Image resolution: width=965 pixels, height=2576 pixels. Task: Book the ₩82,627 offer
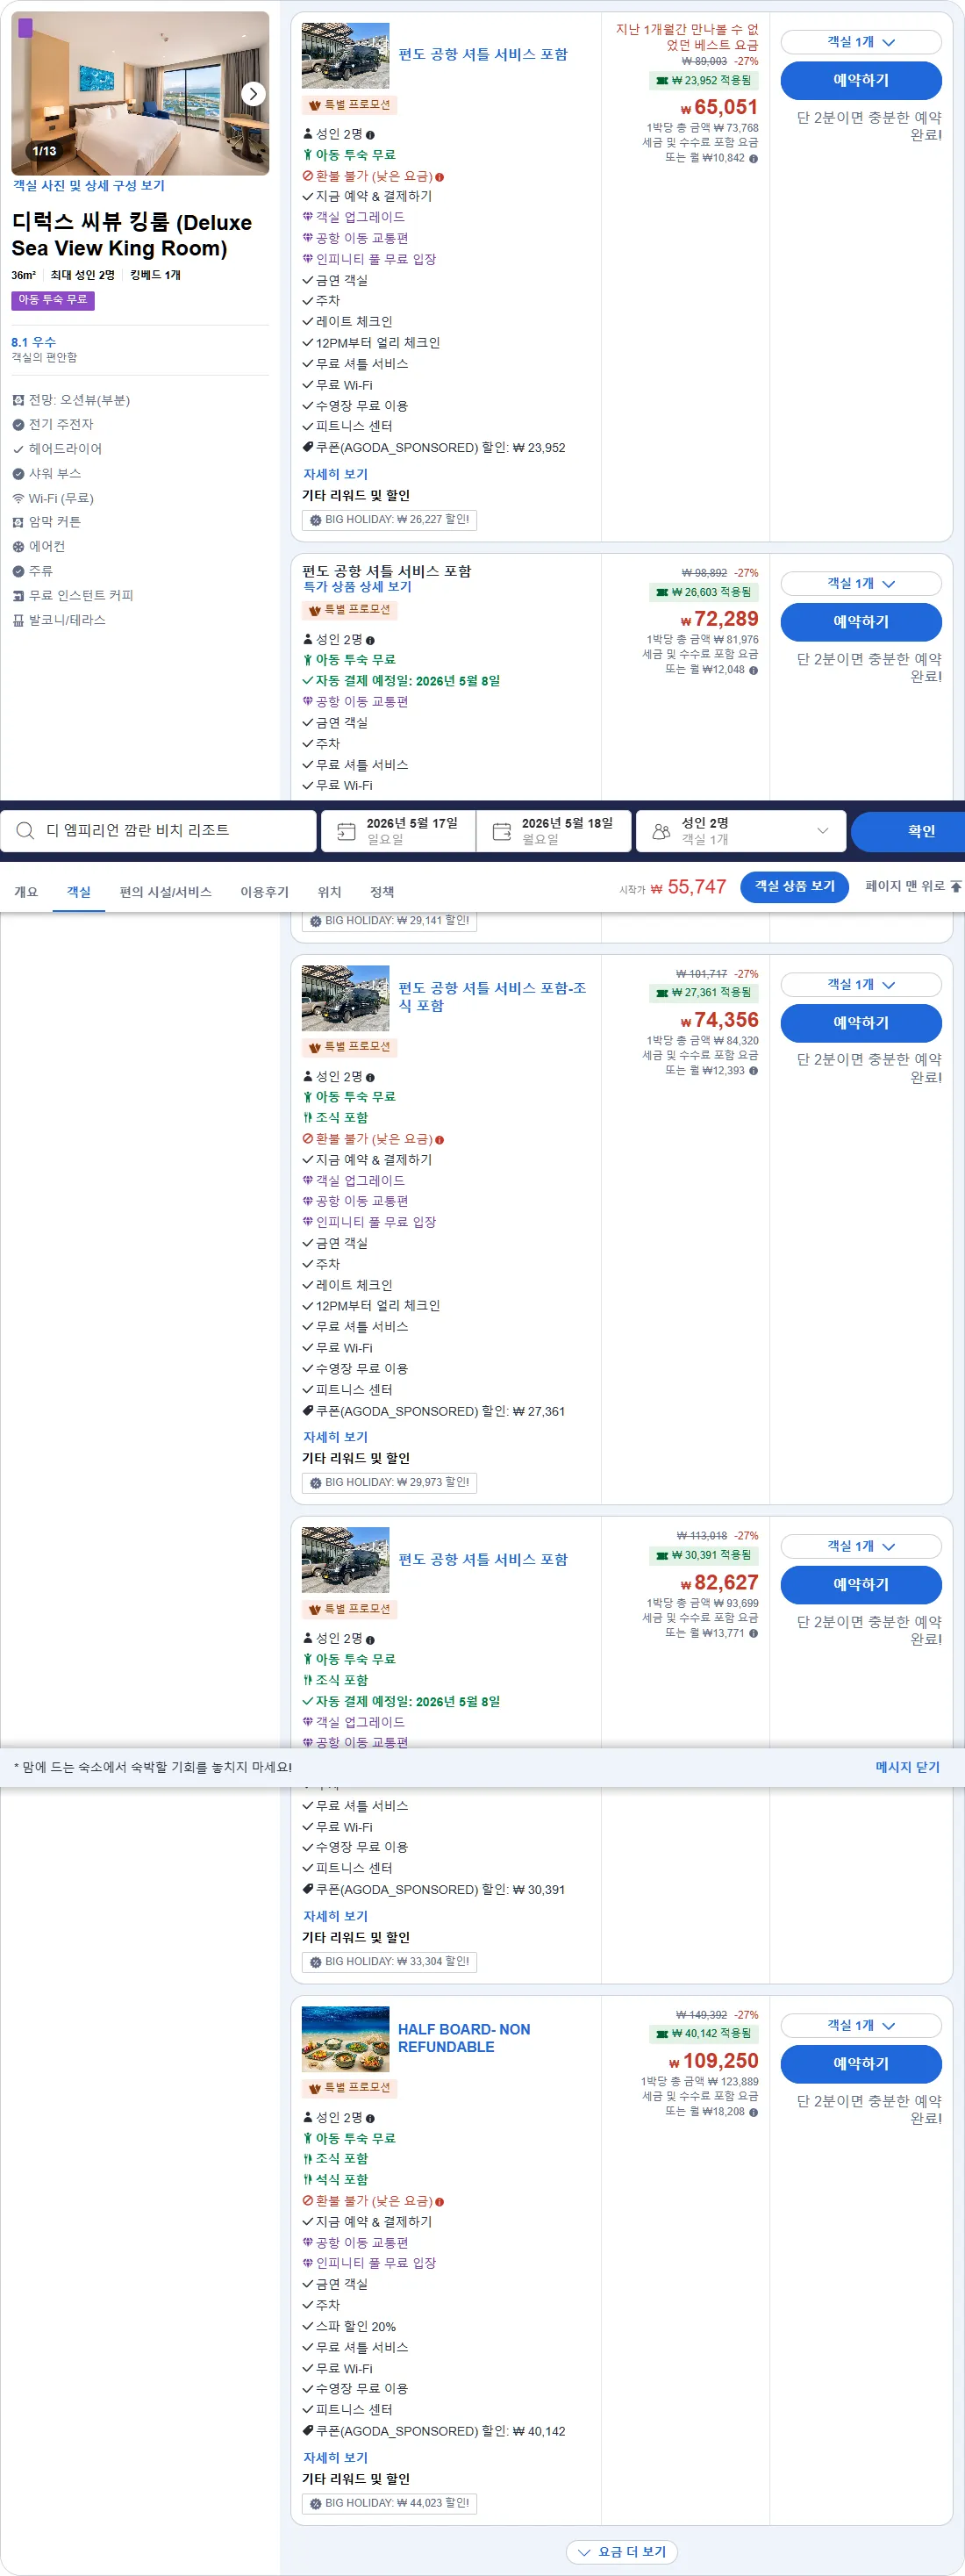[x=860, y=1585]
